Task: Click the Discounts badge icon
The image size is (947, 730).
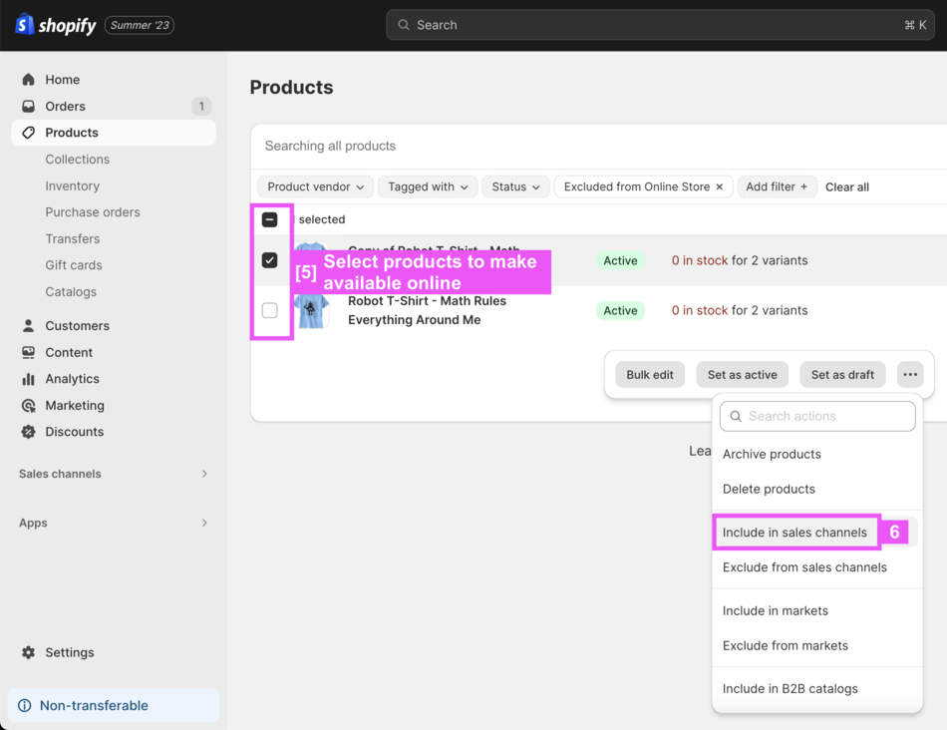Action: (28, 432)
